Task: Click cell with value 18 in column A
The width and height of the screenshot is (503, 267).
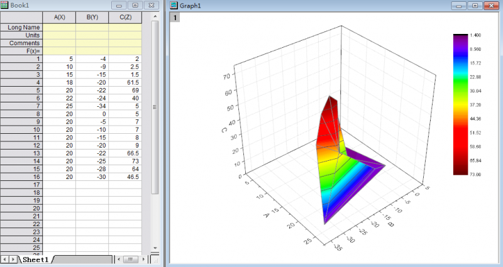Action: [59, 82]
